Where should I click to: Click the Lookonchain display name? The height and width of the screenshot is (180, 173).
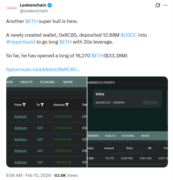click(33, 5)
